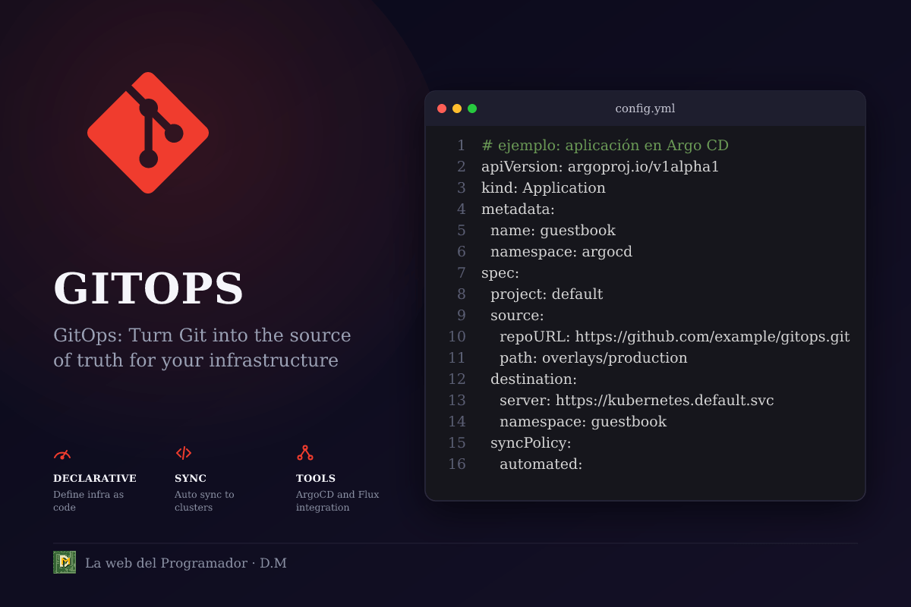
Task: Click line number 1 in the gutter
Action: 461,146
